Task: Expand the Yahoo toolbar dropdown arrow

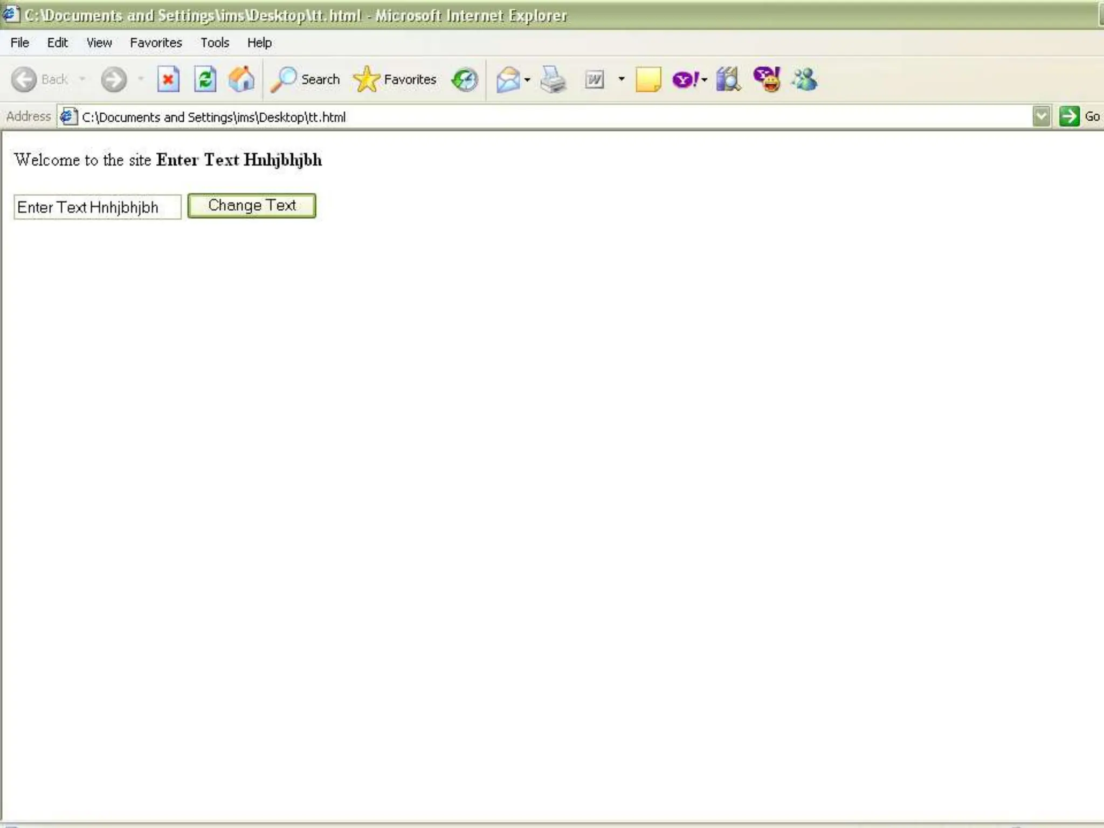Action: (704, 80)
